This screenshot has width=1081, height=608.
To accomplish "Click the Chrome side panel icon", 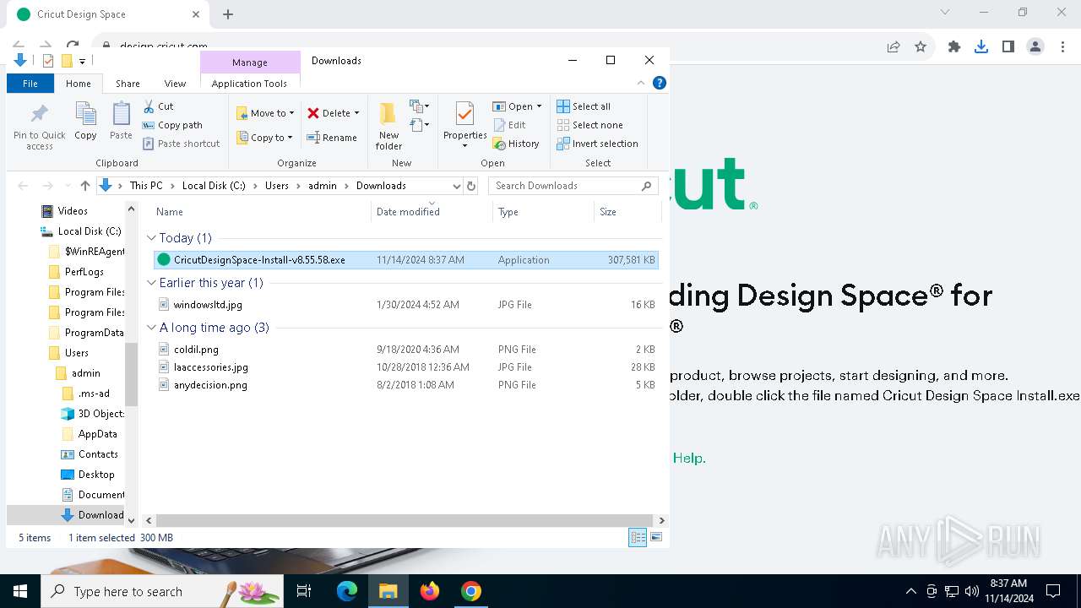I will coord(1008,47).
